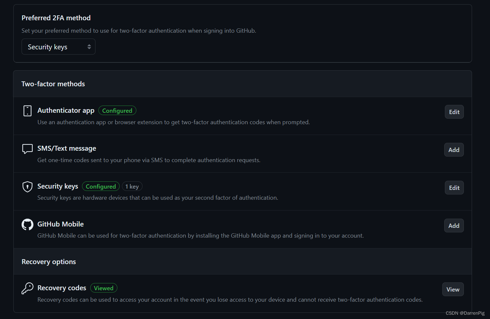Open the preferred 2FA method dropdown
490x319 pixels.
tap(58, 47)
